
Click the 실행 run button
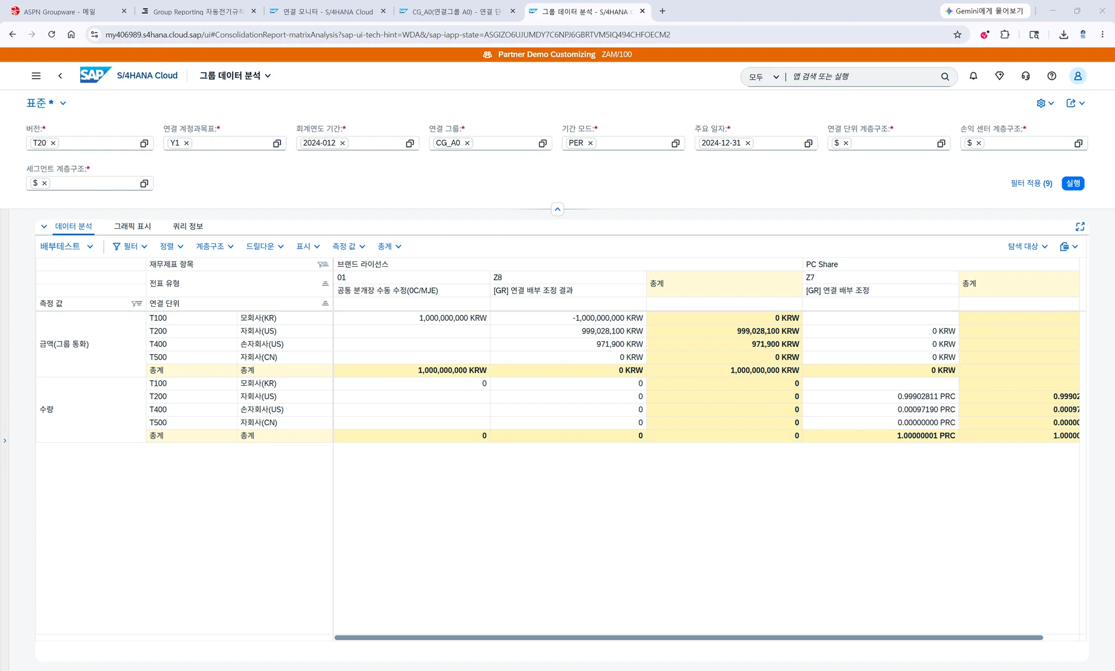pyautogui.click(x=1073, y=184)
